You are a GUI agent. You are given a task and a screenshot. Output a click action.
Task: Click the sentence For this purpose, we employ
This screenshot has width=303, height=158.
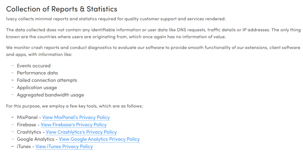pyautogui.click(x=74, y=106)
